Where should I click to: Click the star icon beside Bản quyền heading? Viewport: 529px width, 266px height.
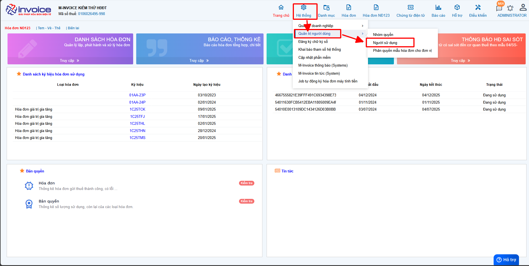[22, 171]
